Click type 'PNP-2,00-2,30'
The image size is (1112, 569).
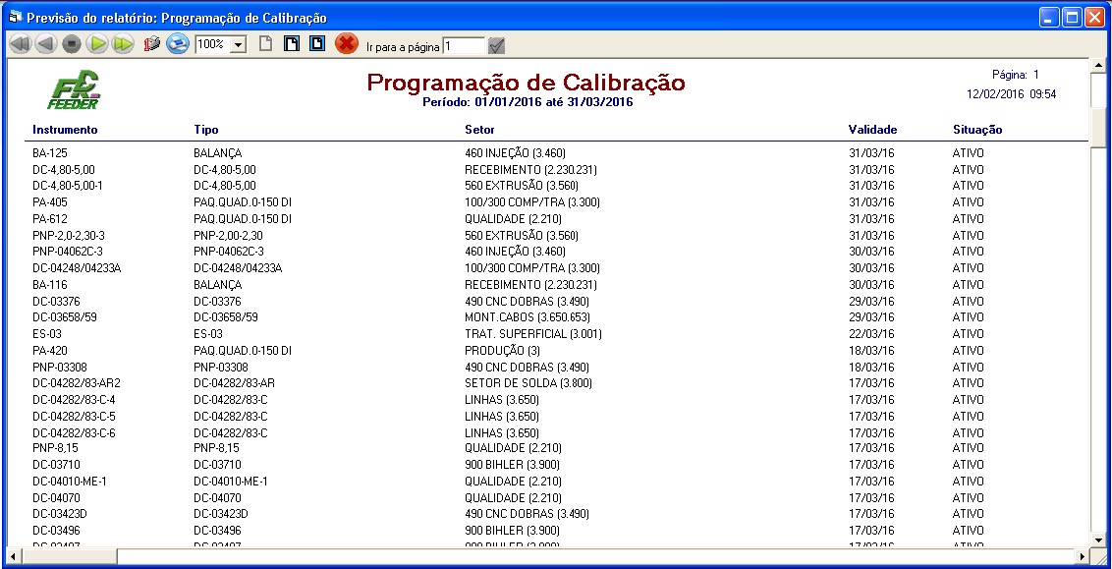(x=228, y=235)
